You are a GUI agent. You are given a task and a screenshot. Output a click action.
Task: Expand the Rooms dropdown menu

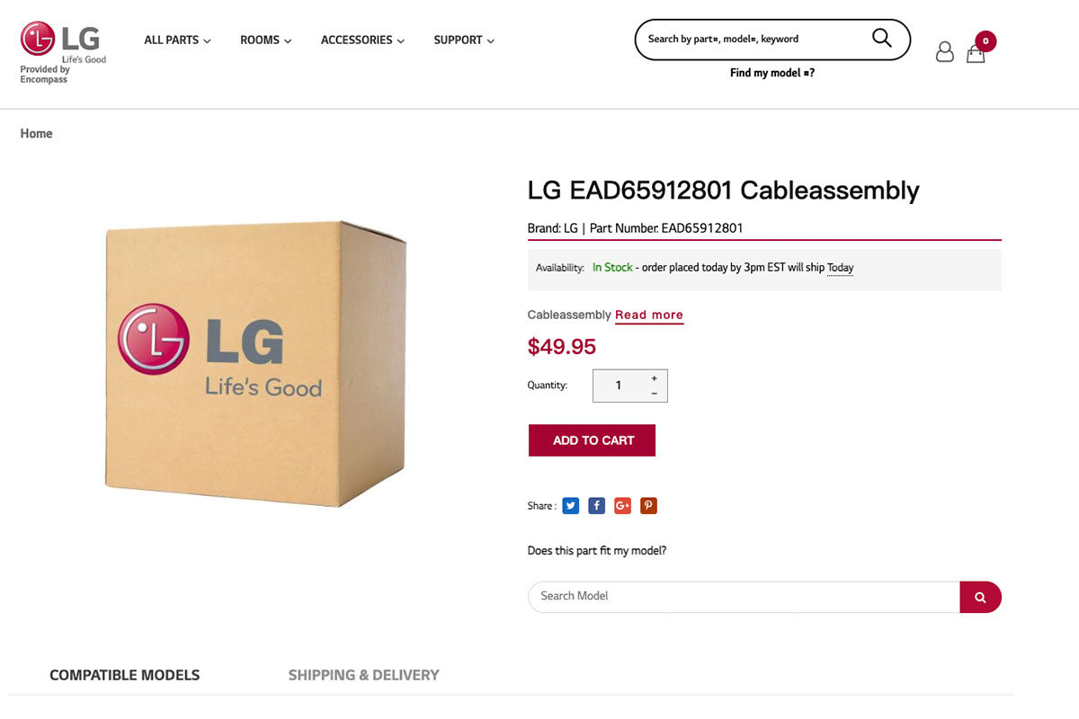(x=265, y=40)
